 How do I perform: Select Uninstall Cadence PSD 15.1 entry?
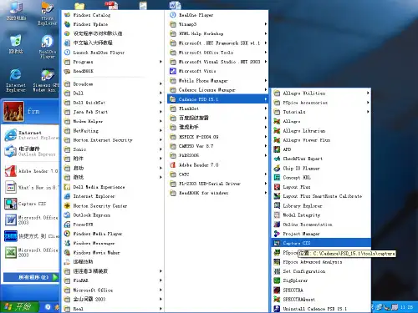pos(321,309)
